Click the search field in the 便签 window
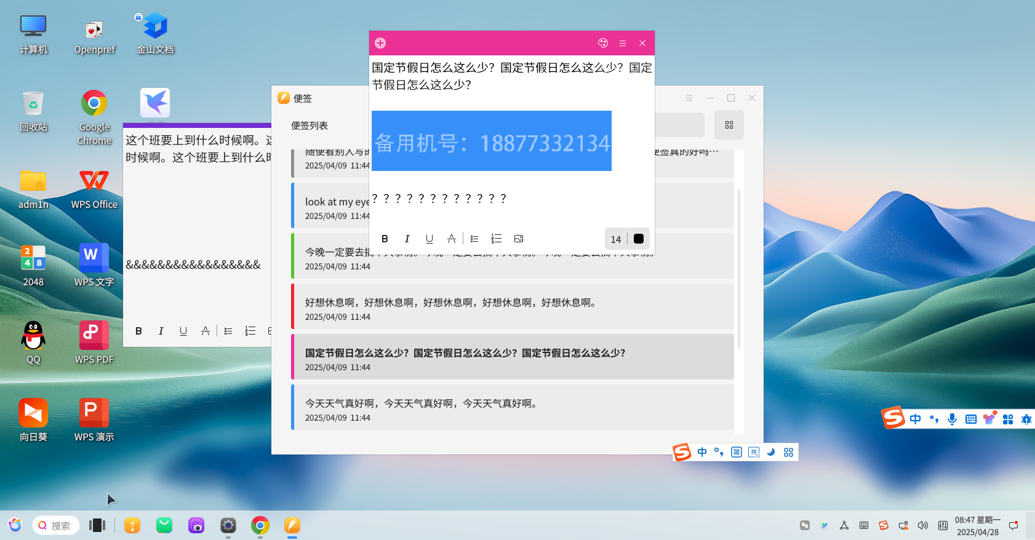The width and height of the screenshot is (1035, 540). pyautogui.click(x=679, y=125)
